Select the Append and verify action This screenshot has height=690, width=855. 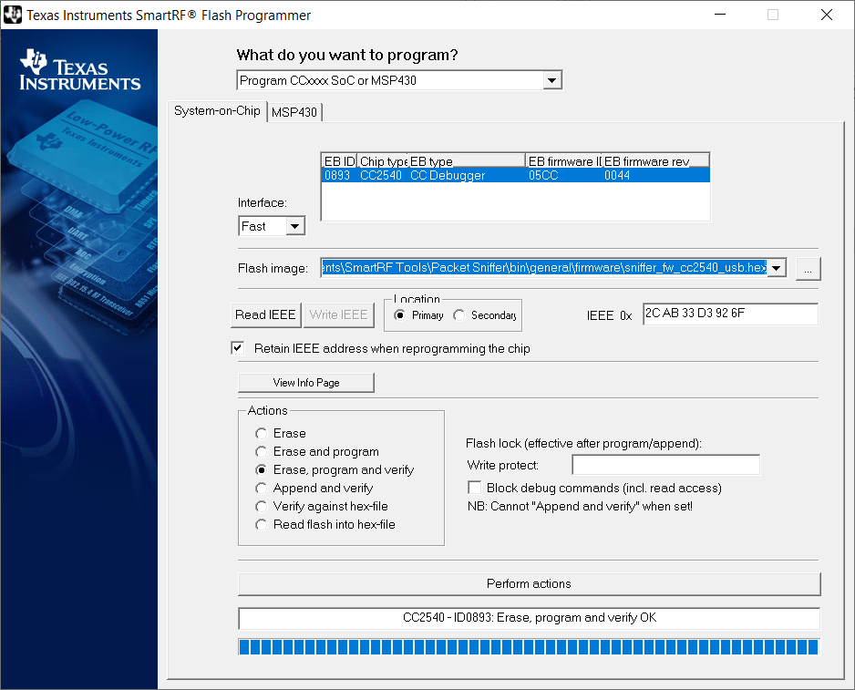tap(262, 489)
